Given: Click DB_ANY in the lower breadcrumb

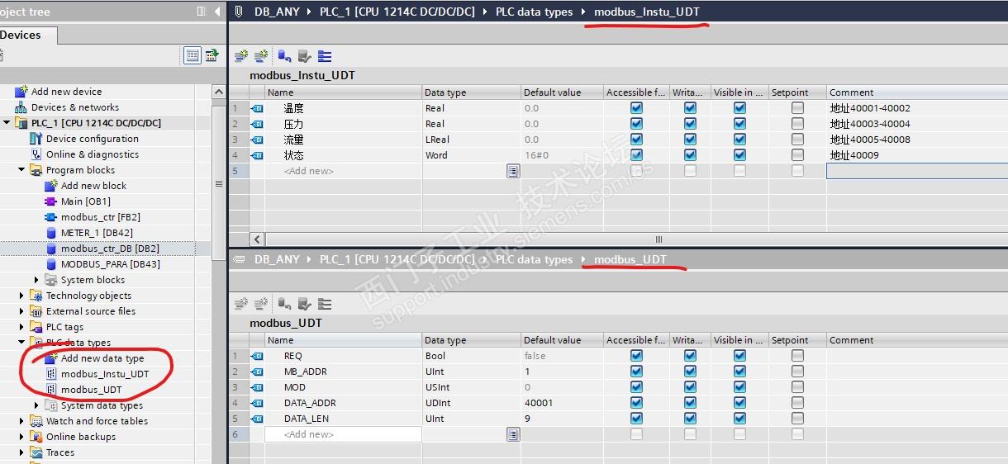Looking at the screenshot, I should 277,259.
